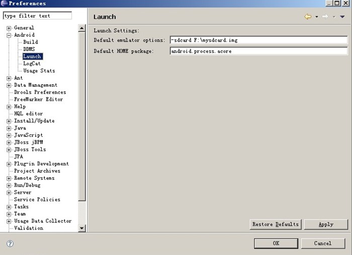Click the Default HOME package field
Image resolution: width=352 pixels, height=255 pixels.
(x=258, y=51)
